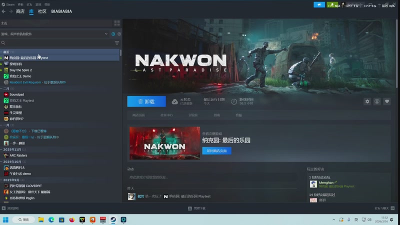Go back with the left arrow

[x=3, y=11]
